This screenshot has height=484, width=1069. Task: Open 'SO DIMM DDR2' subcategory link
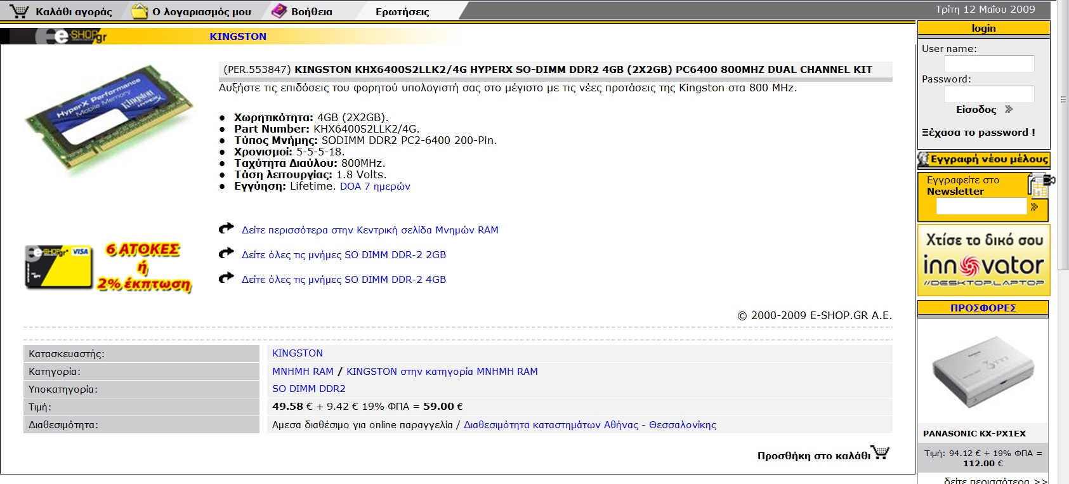click(x=309, y=388)
